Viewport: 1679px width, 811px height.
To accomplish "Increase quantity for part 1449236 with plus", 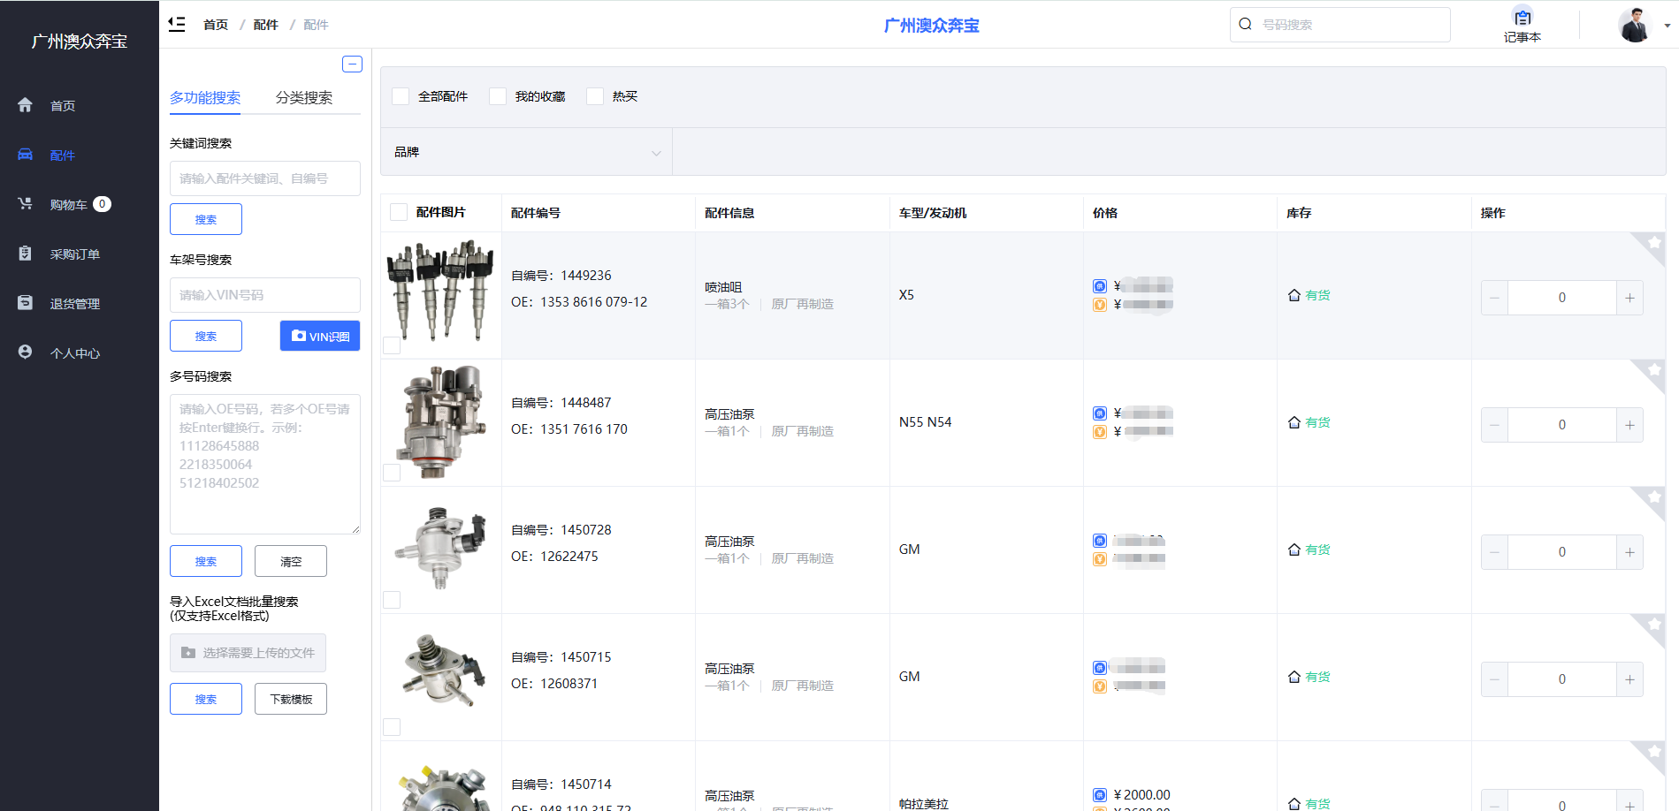I will [x=1629, y=298].
